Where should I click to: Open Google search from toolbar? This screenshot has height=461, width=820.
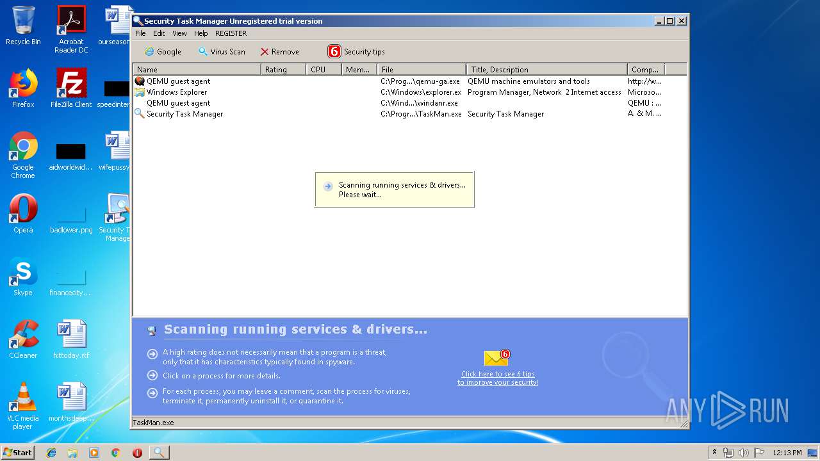click(x=163, y=52)
